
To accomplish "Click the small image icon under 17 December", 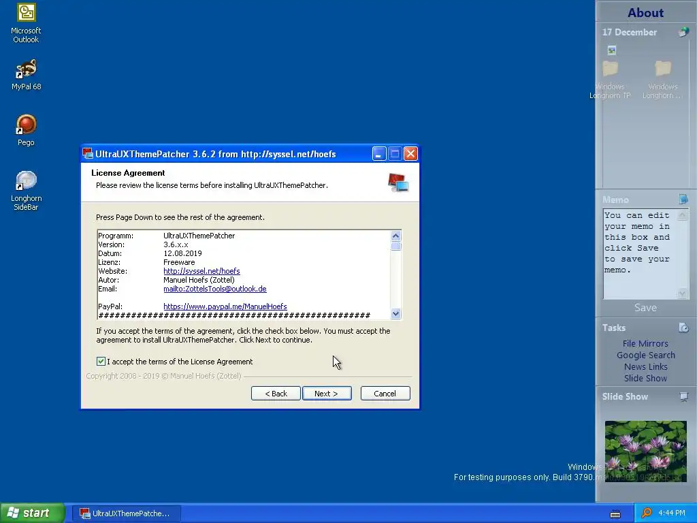I will [612, 50].
